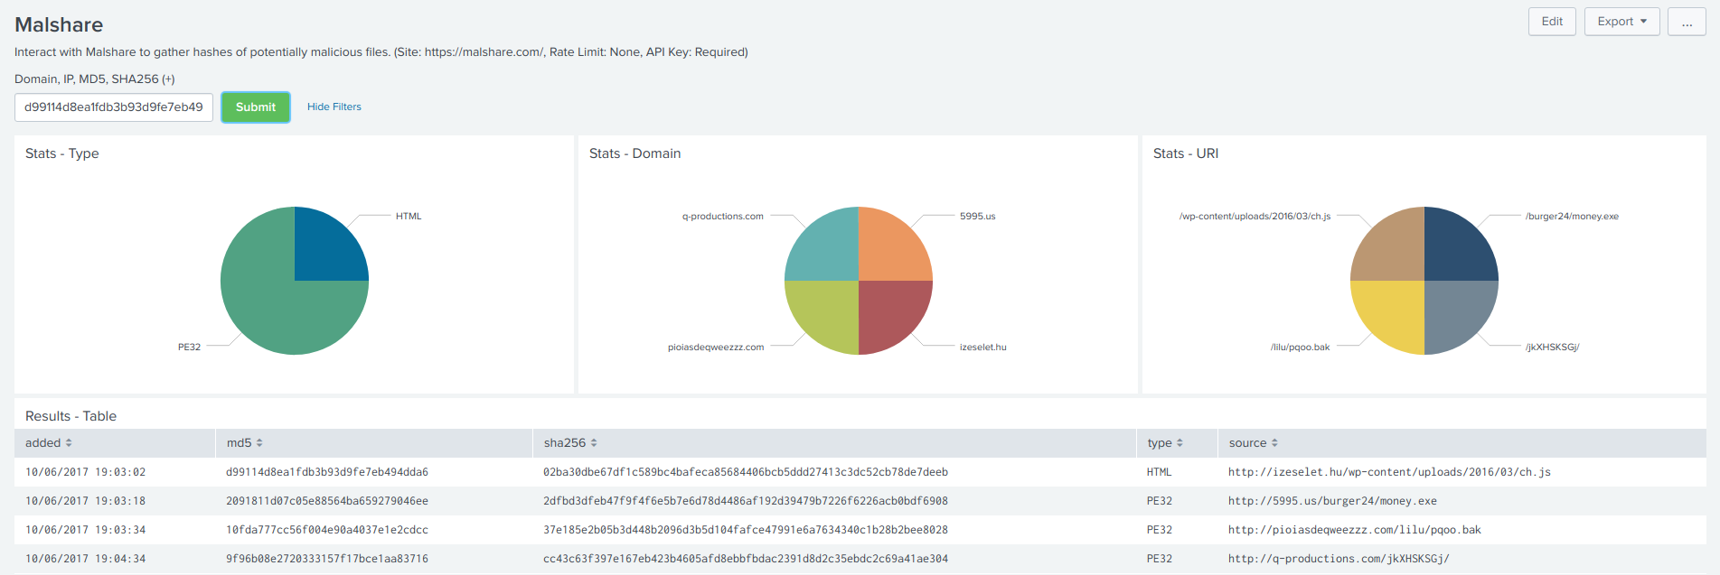Click md5 10fda777cc56f004e90a4037e1e2cdcc

tap(327, 530)
